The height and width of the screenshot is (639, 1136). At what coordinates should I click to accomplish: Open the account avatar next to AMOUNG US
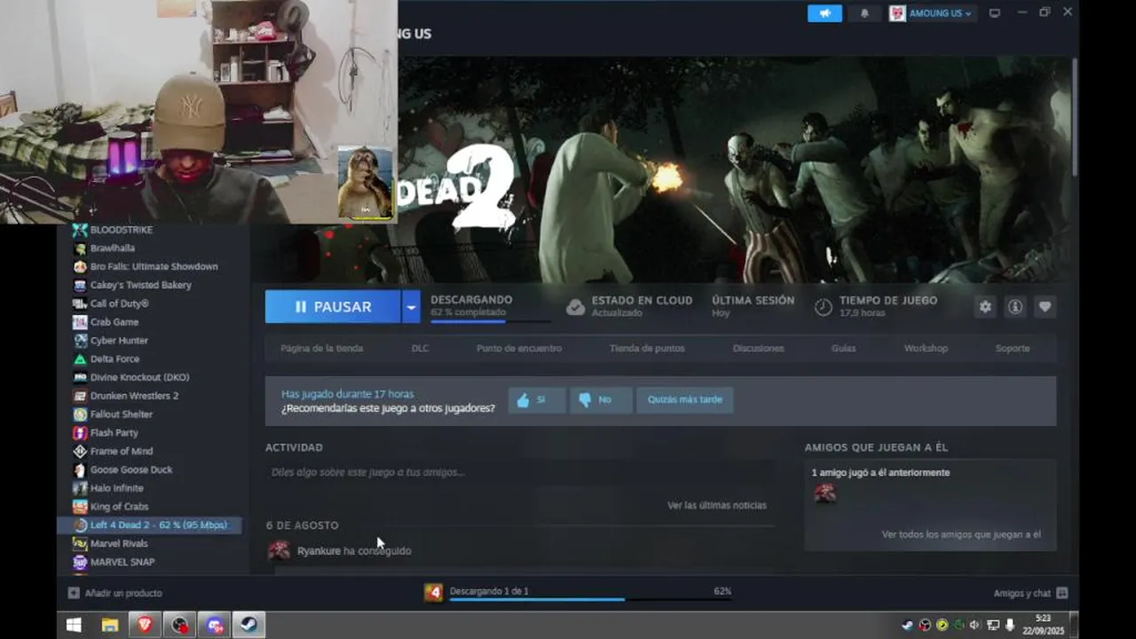click(897, 13)
